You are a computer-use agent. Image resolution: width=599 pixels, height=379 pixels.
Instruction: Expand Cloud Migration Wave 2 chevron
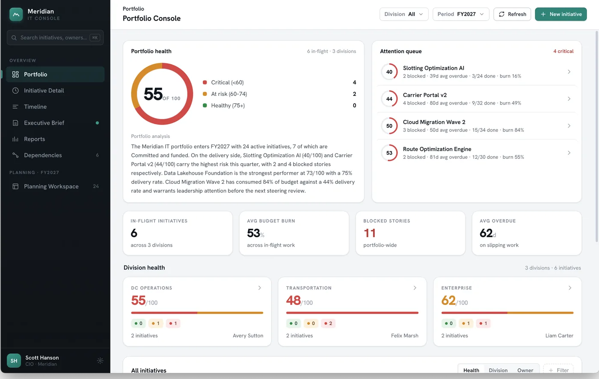pos(569,126)
